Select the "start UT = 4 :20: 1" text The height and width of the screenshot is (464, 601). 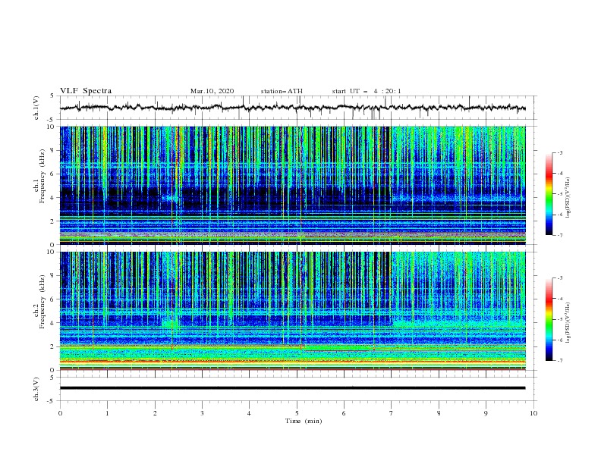tap(367, 91)
